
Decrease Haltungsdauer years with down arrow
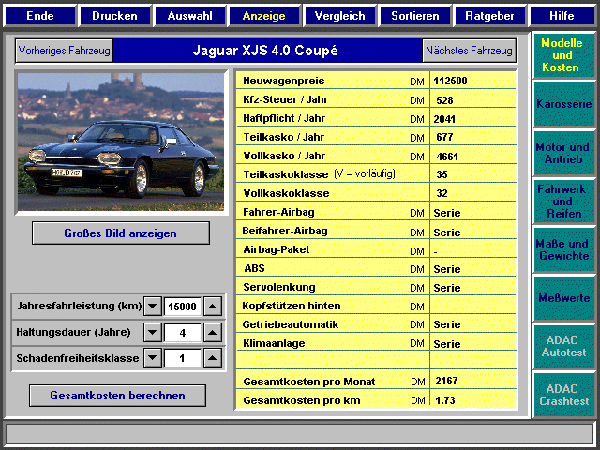tap(153, 332)
